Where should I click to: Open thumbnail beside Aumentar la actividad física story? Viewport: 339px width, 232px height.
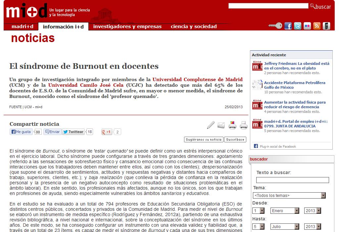pos(257,105)
